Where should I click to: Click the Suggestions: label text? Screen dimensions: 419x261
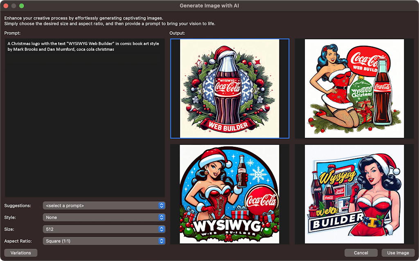pos(18,205)
